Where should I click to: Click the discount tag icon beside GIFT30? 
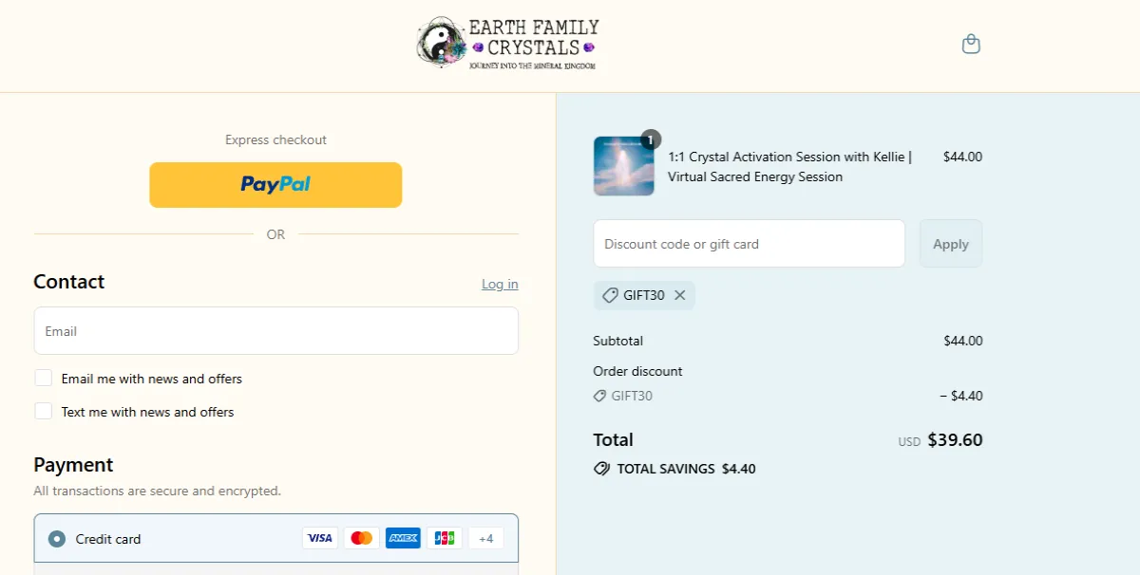tap(610, 295)
